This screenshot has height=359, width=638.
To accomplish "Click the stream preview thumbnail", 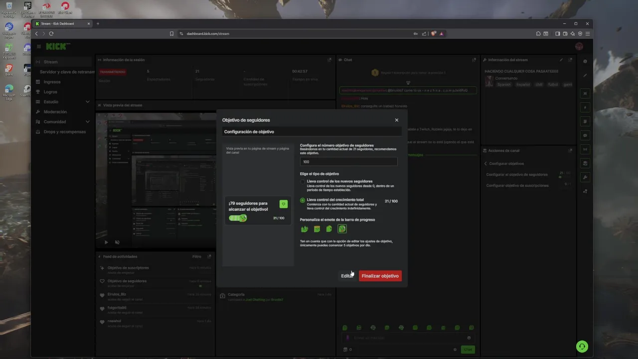I will 156,181.
